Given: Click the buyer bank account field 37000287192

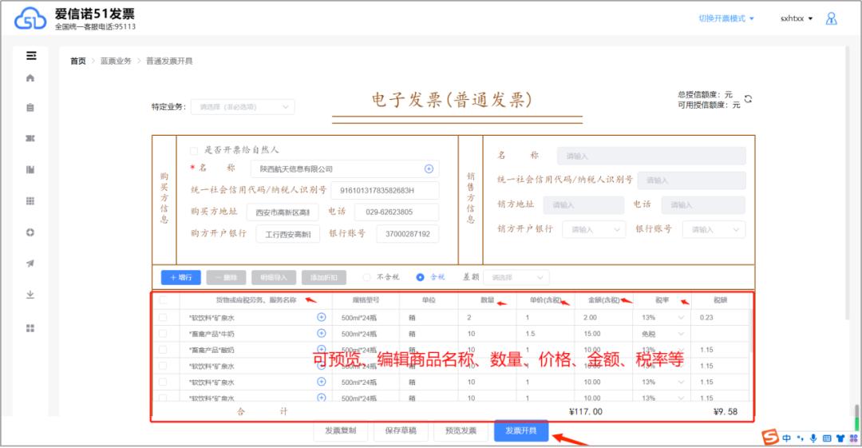Looking at the screenshot, I should point(407,234).
